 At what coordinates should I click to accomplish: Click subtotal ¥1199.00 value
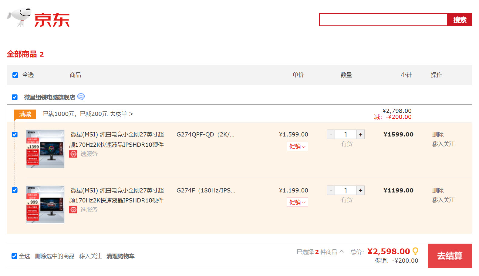click(x=398, y=190)
